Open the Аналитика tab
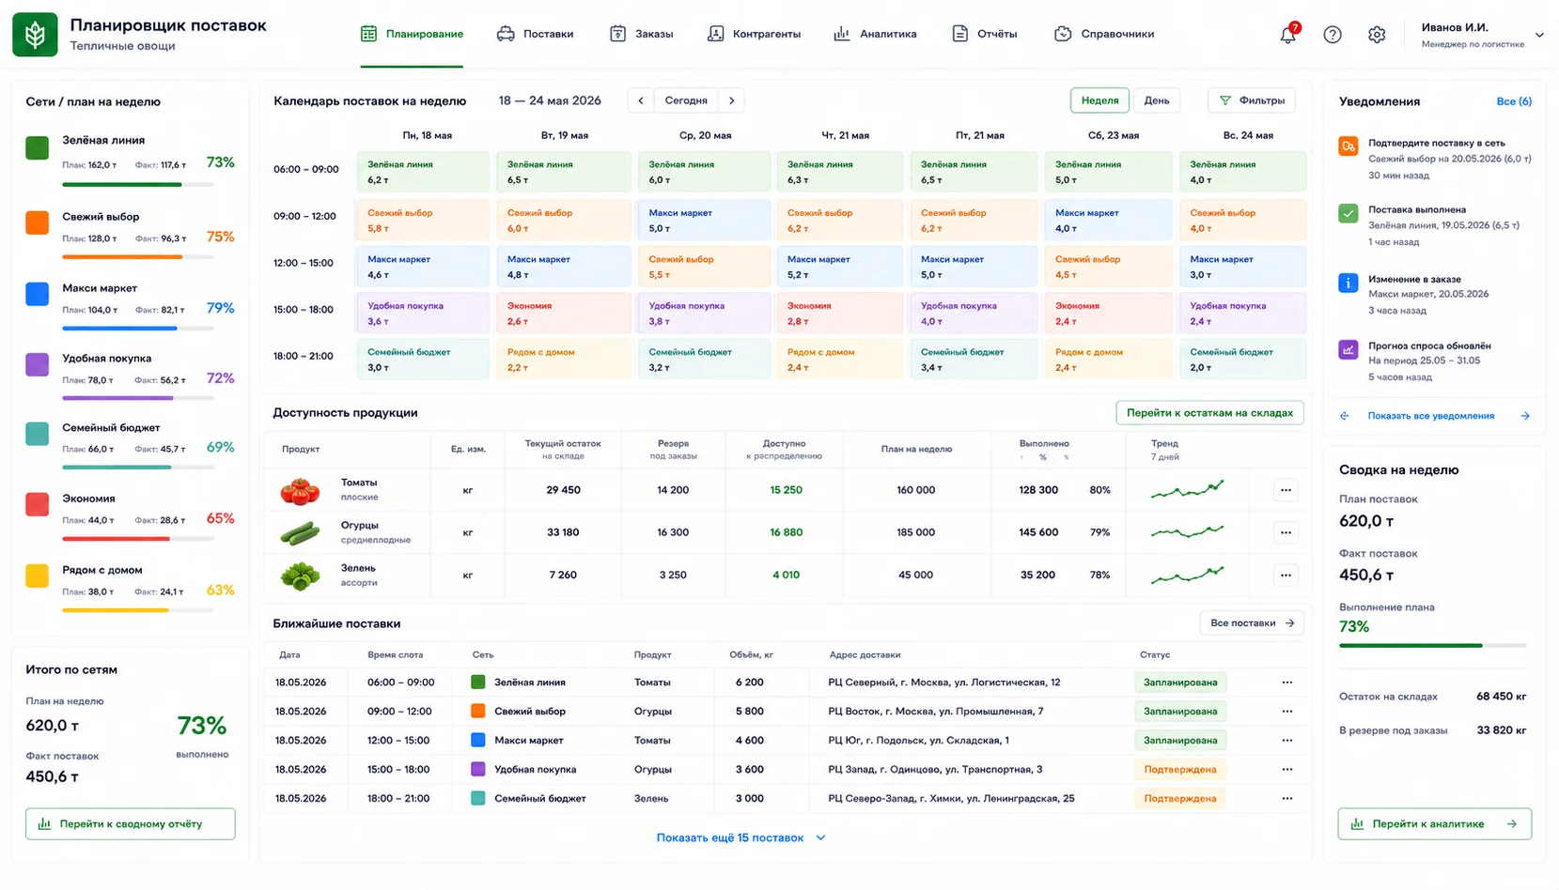Screen dimensions: 1559x890 click(x=875, y=34)
